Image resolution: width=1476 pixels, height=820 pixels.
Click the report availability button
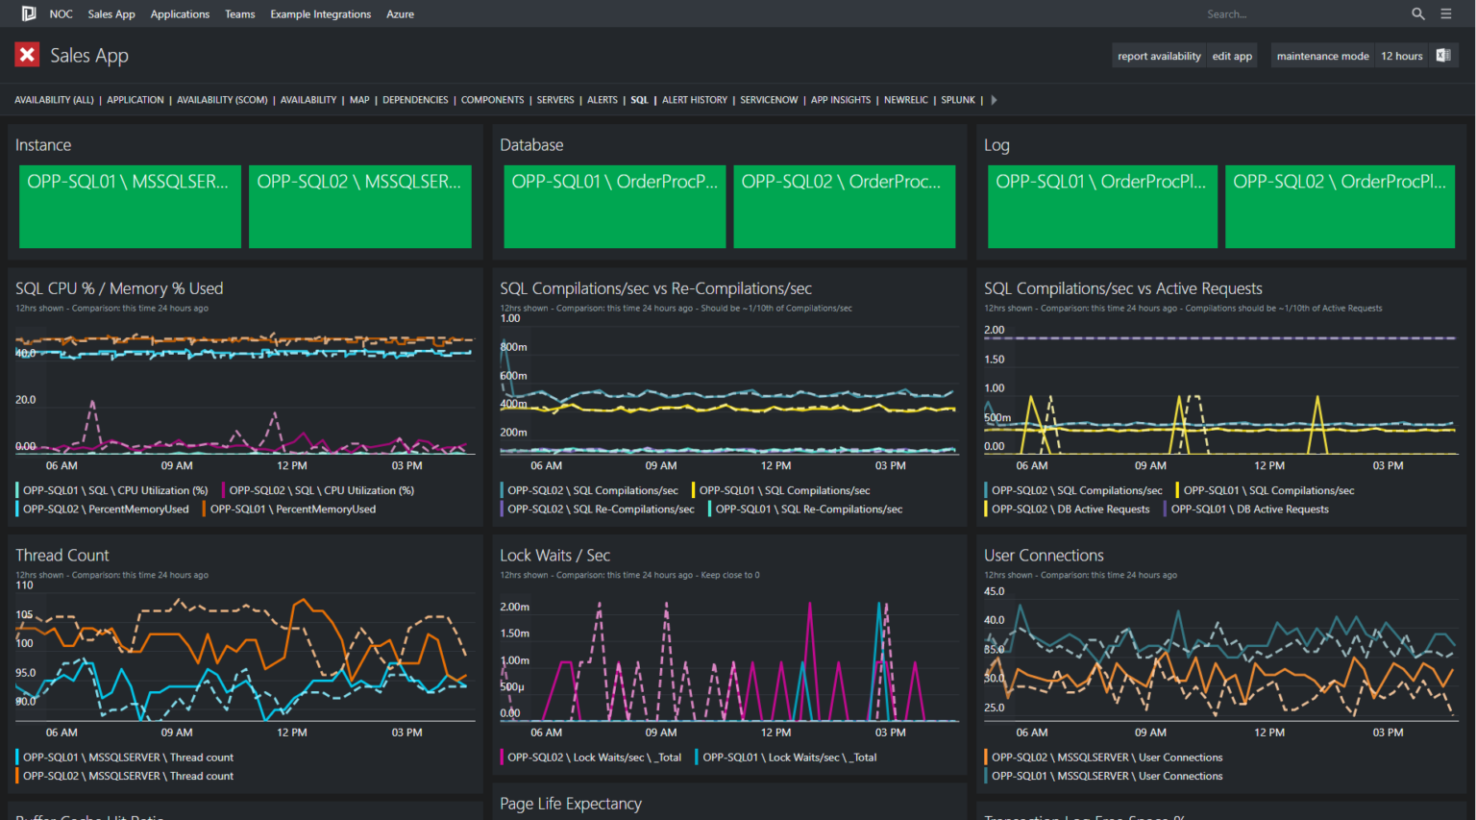point(1159,56)
